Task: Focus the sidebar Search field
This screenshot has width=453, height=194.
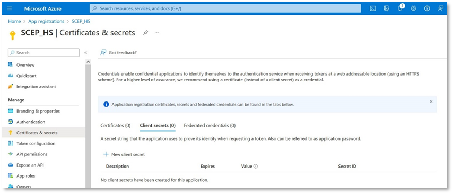Action: pyautogui.click(x=43, y=53)
